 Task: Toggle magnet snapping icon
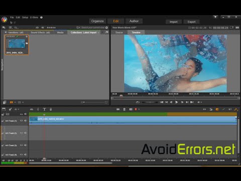[217, 110]
